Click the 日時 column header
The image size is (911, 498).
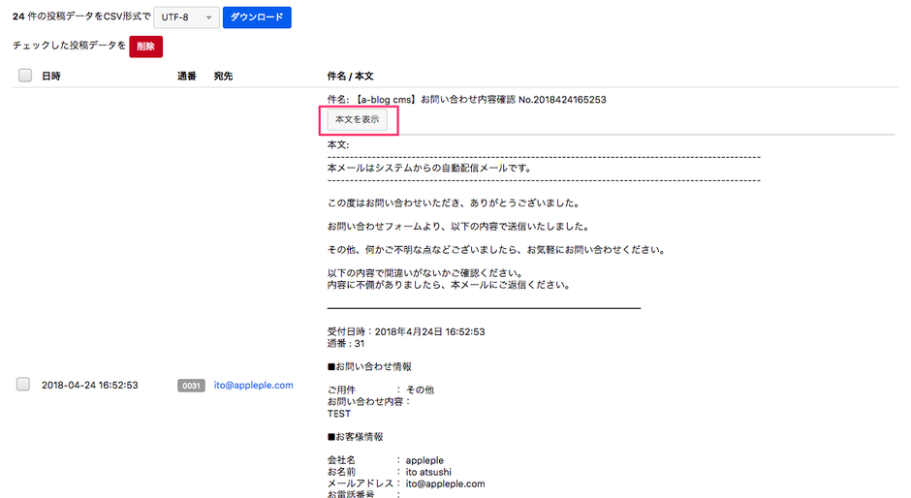[51, 77]
